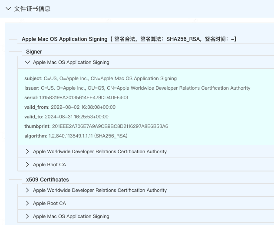Click thumbprint value 201EEE2A706E7A9A9CB9BC8D2116297A8E6B53A6

(110, 126)
